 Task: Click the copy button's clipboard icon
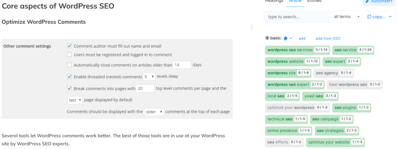pyautogui.click(x=369, y=17)
